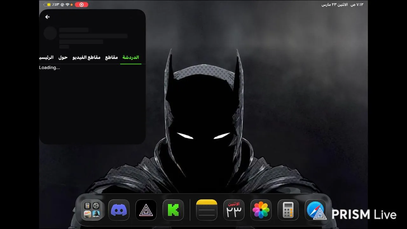Open the Videos tab (مقاطع الفيديو)
The height and width of the screenshot is (229, 407).
(86, 58)
